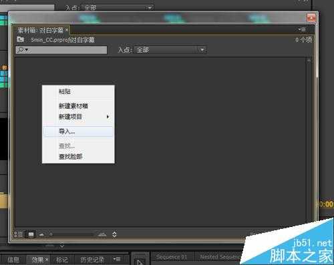This screenshot has height=265, width=334.
Task: Close the 素材箱 对白字幕 tab
Action: pyautogui.click(x=67, y=29)
